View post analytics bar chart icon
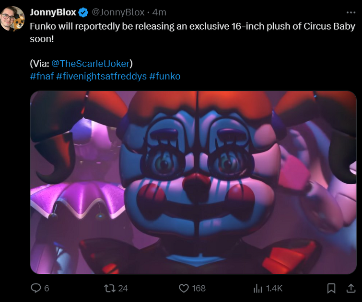362x302 pixels. pyautogui.click(x=257, y=288)
